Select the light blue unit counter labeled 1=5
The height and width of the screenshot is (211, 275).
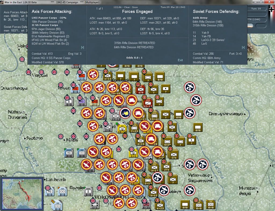point(82,76)
